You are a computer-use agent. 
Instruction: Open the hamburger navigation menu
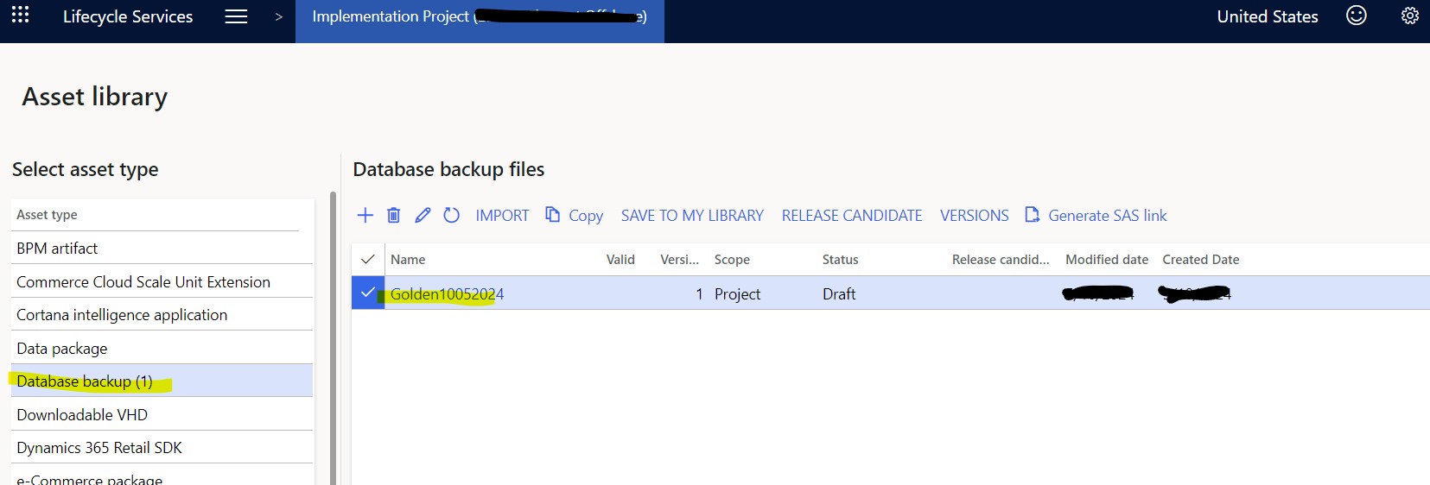pyautogui.click(x=236, y=16)
